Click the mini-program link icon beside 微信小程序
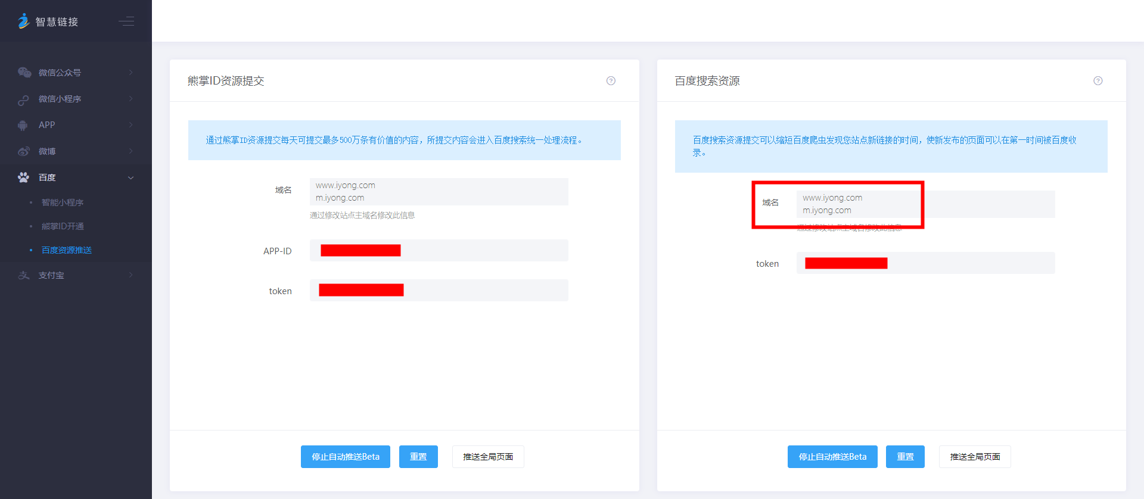 [x=23, y=99]
